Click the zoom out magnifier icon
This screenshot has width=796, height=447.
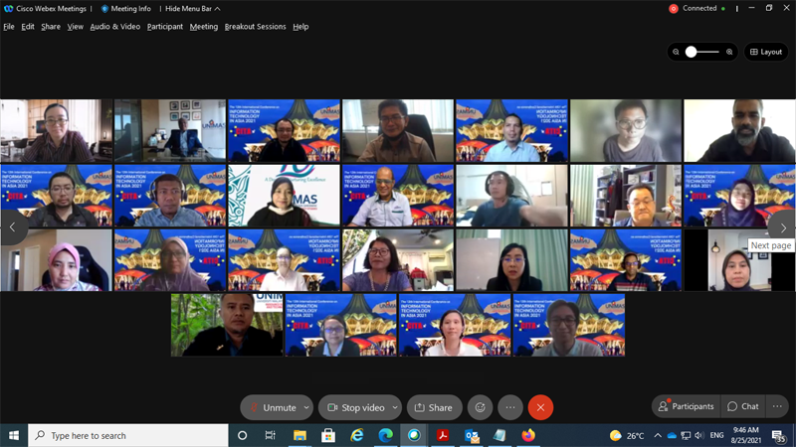click(x=676, y=52)
